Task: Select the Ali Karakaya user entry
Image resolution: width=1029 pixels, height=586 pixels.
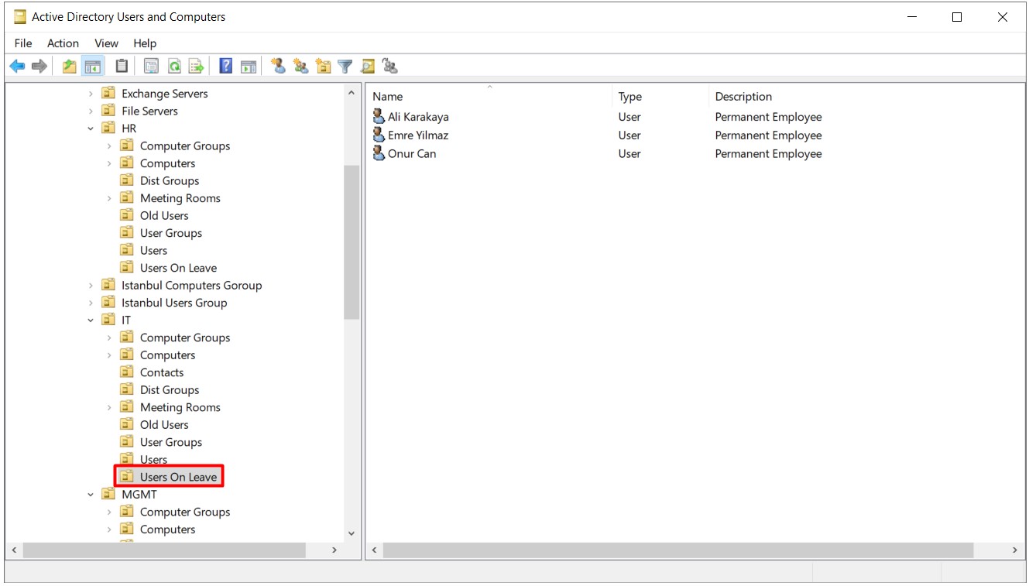Action: pyautogui.click(x=418, y=117)
